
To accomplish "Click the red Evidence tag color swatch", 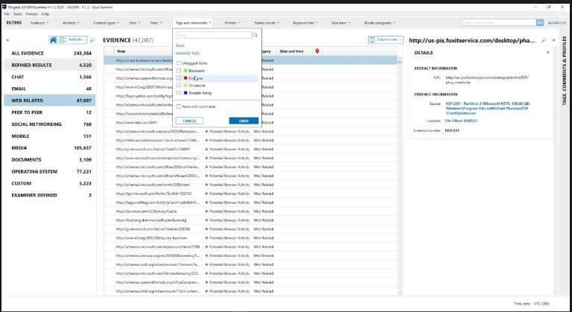I will 185,78.
